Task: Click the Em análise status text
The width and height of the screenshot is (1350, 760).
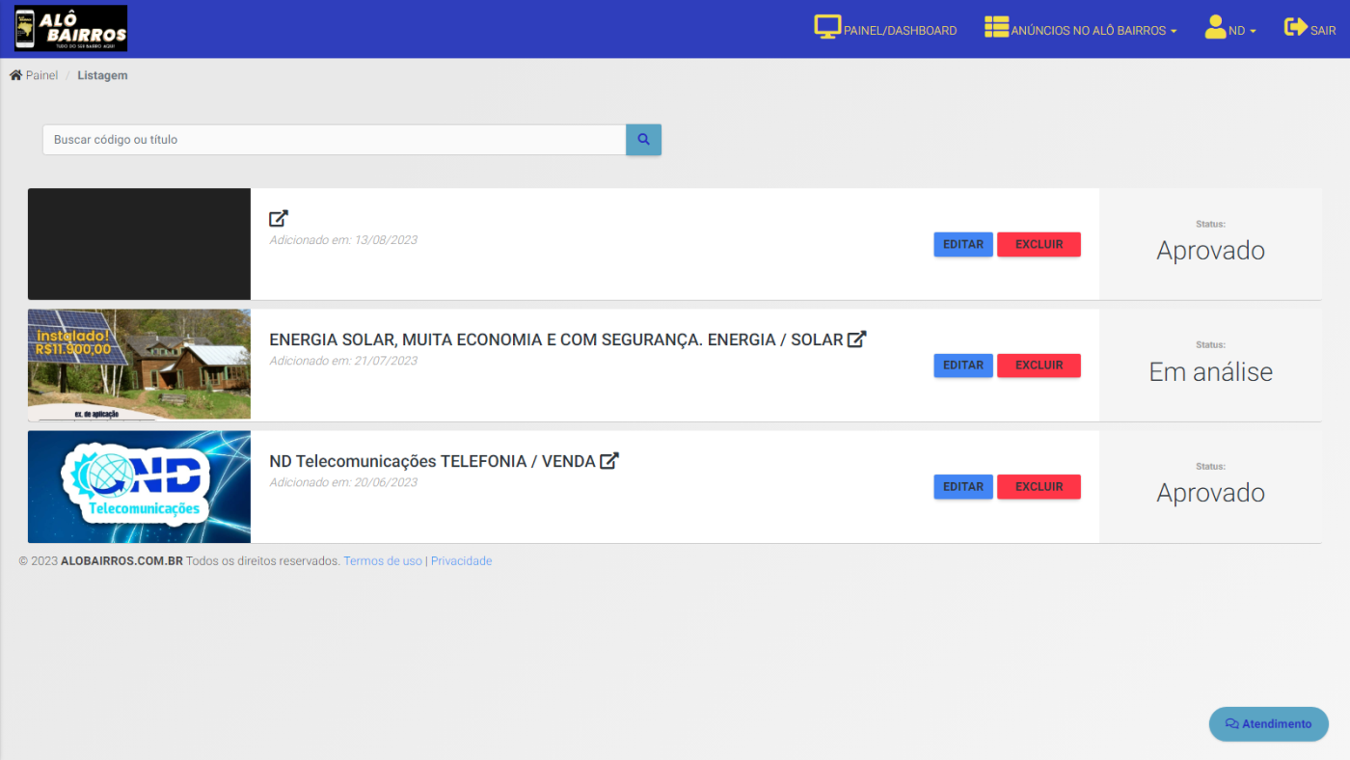Action: point(1211,372)
